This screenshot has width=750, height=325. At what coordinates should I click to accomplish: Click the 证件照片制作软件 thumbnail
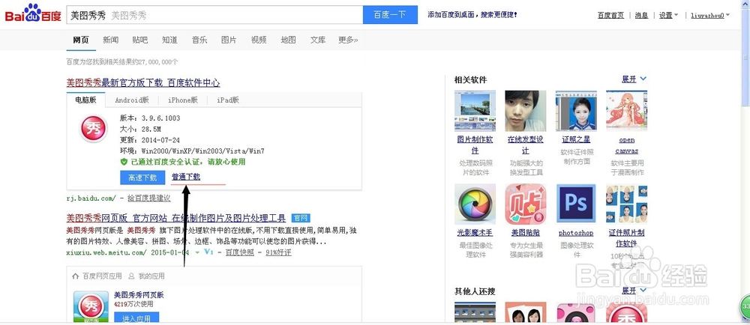pyautogui.click(x=626, y=204)
